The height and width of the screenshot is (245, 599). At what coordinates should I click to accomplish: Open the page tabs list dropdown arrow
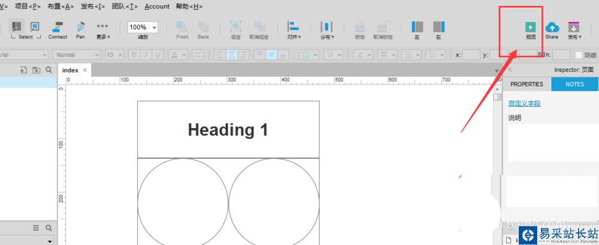496,71
